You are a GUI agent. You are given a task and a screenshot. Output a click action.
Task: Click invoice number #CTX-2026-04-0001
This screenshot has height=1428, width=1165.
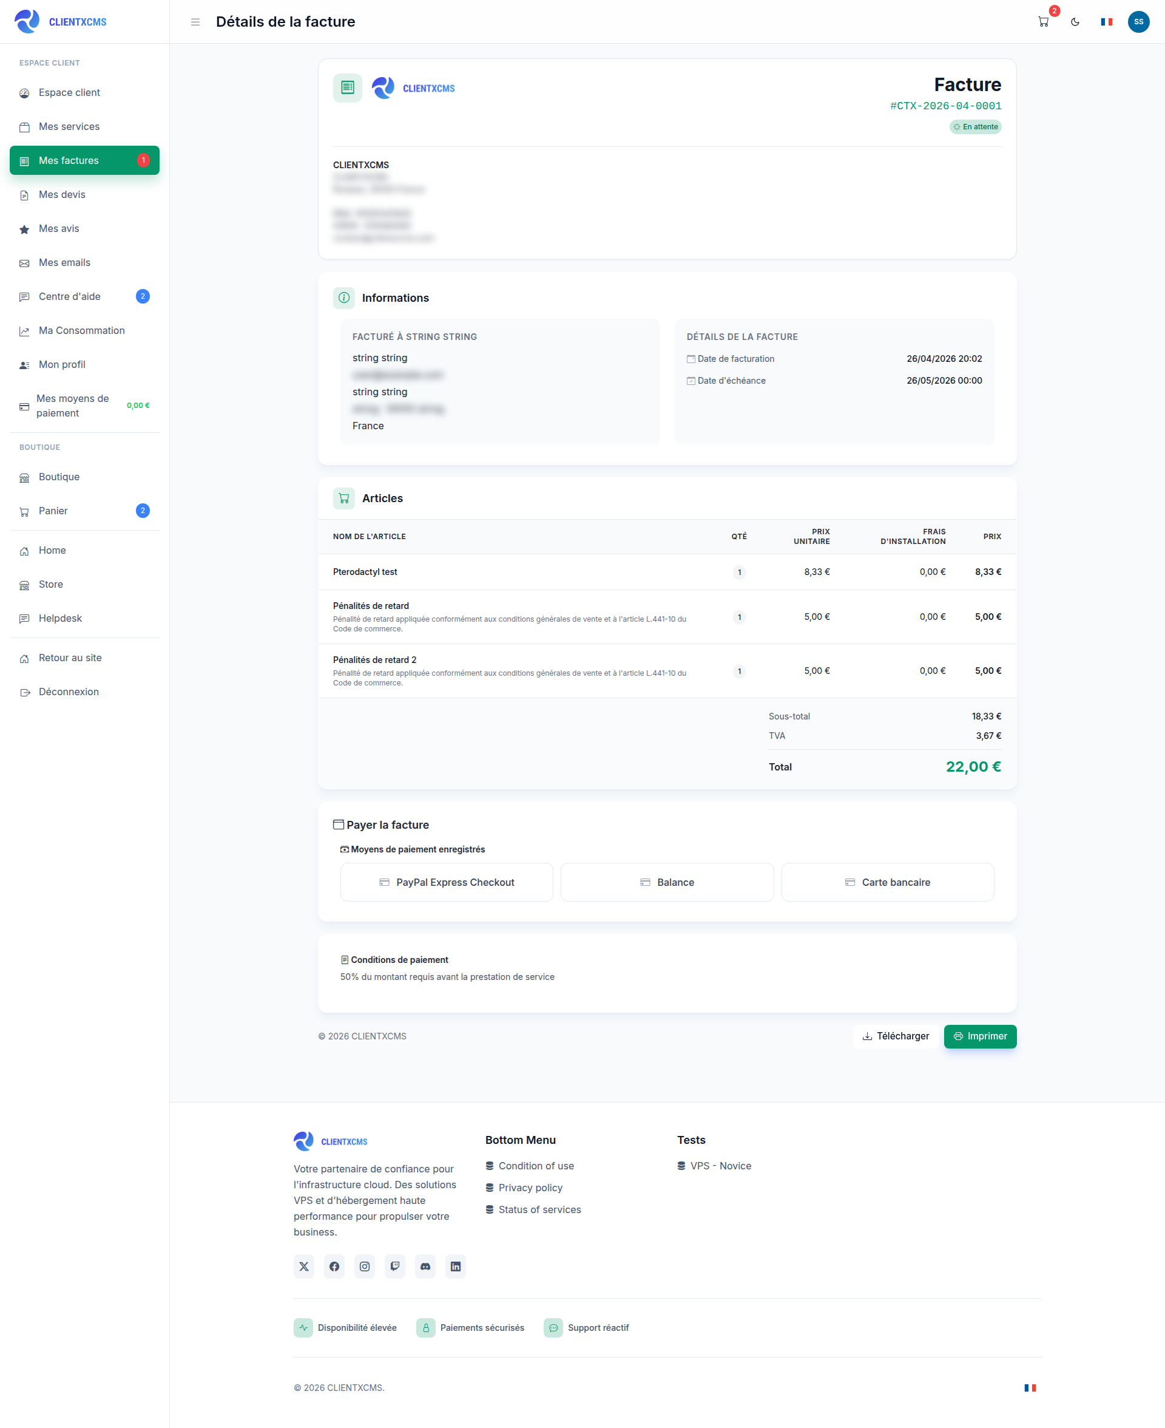[x=945, y=106]
